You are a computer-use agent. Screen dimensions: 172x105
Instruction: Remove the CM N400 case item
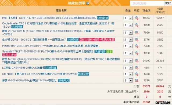click(x=137, y=74)
